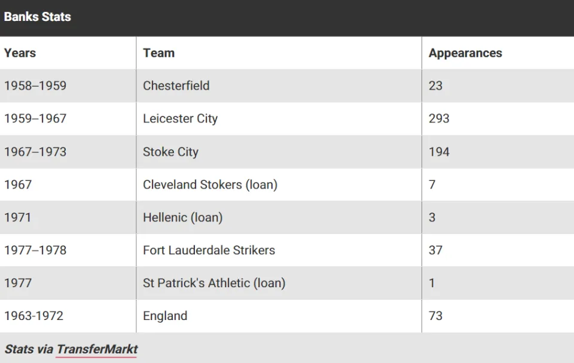The width and height of the screenshot is (574, 363).
Task: Click the Banks Stats header title
Action: click(37, 17)
